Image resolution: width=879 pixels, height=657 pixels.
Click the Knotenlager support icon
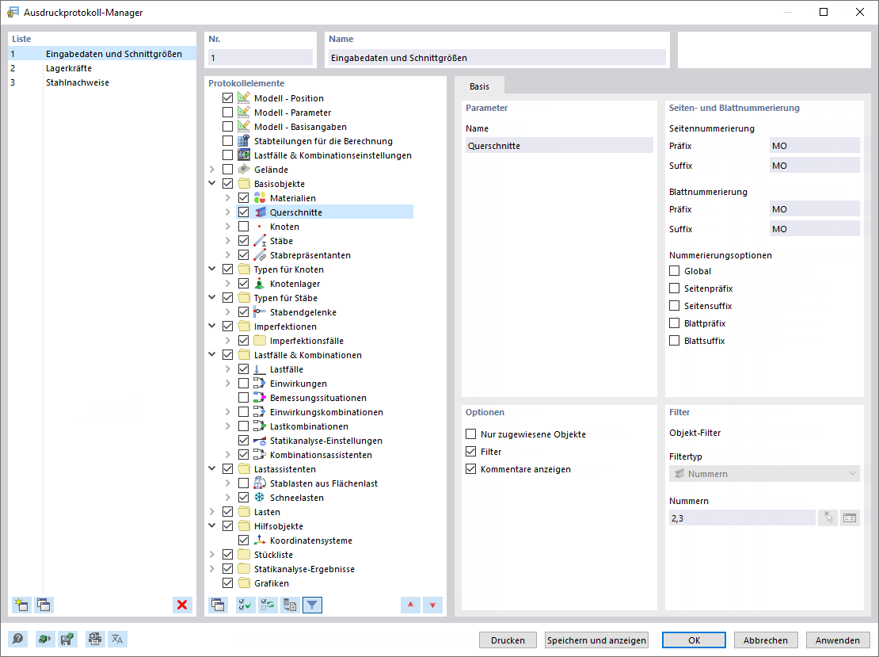[x=260, y=284]
